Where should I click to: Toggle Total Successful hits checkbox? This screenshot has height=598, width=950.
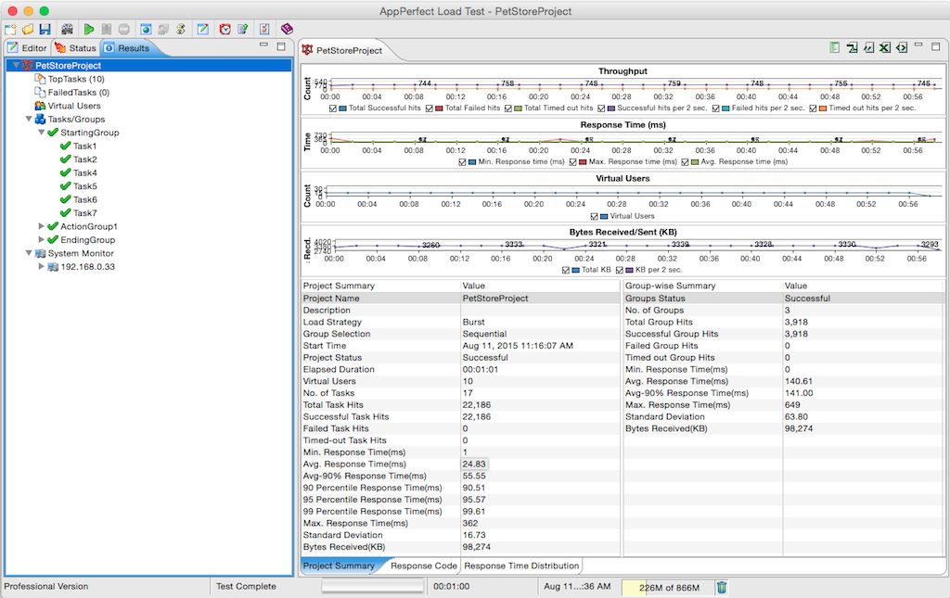(333, 108)
